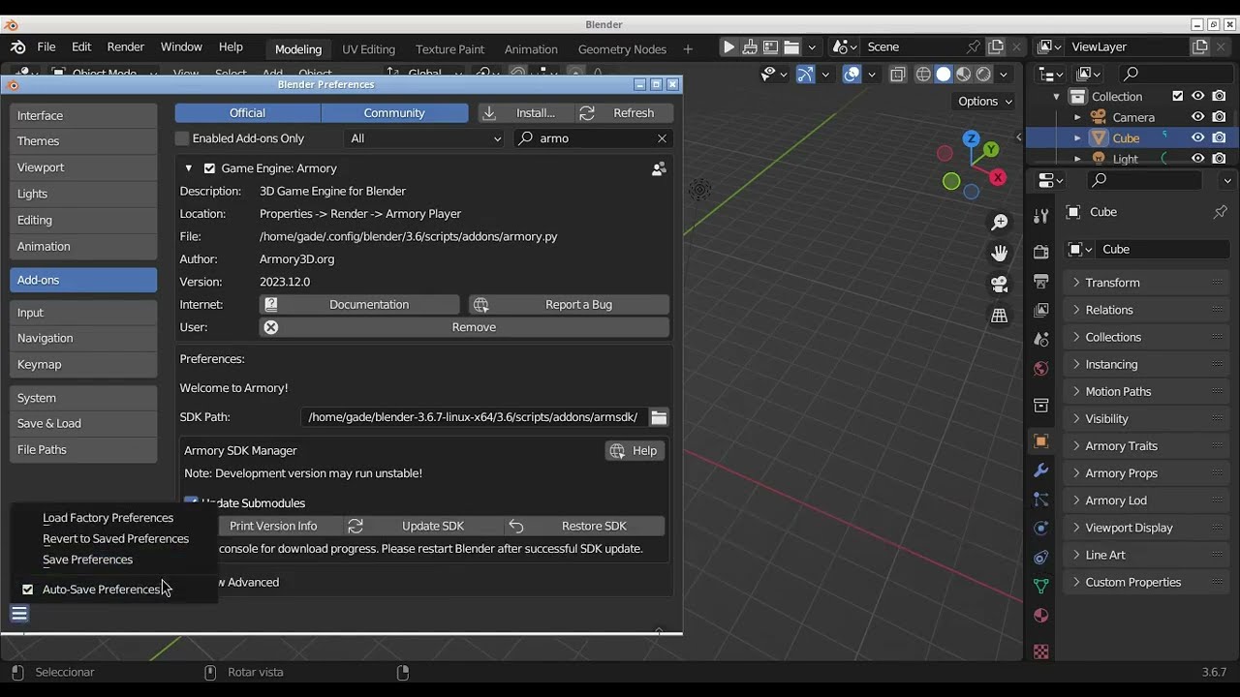1240x697 pixels.
Task: Click the Install... add-on button
Action: click(526, 113)
